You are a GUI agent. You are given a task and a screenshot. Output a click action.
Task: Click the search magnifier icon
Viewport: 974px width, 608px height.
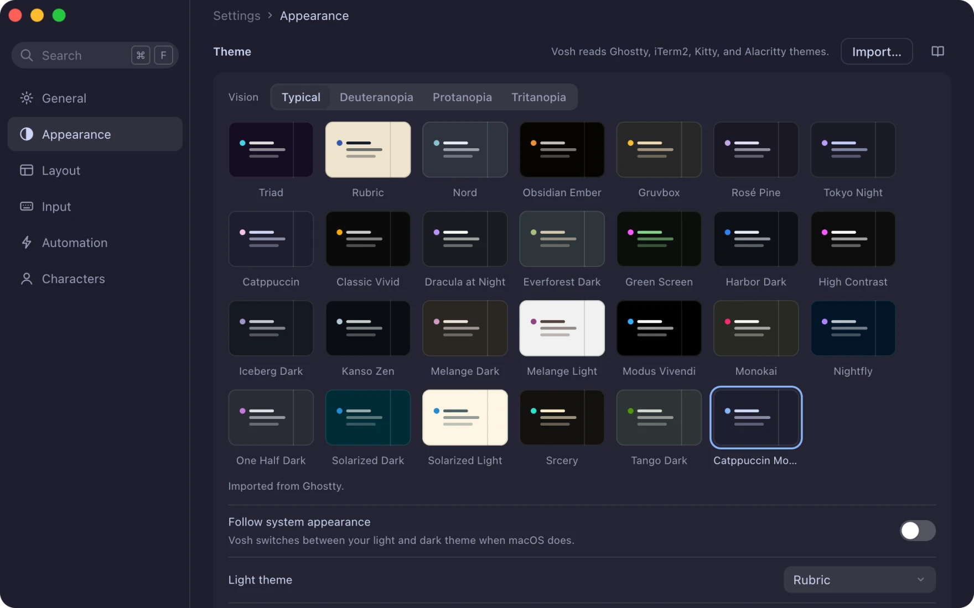(x=27, y=55)
